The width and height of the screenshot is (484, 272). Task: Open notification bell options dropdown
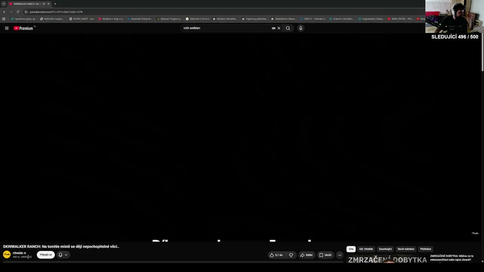(x=63, y=255)
